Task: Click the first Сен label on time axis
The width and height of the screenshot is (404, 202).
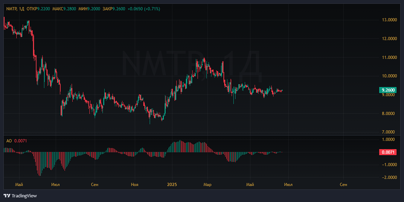Action: tap(95, 184)
